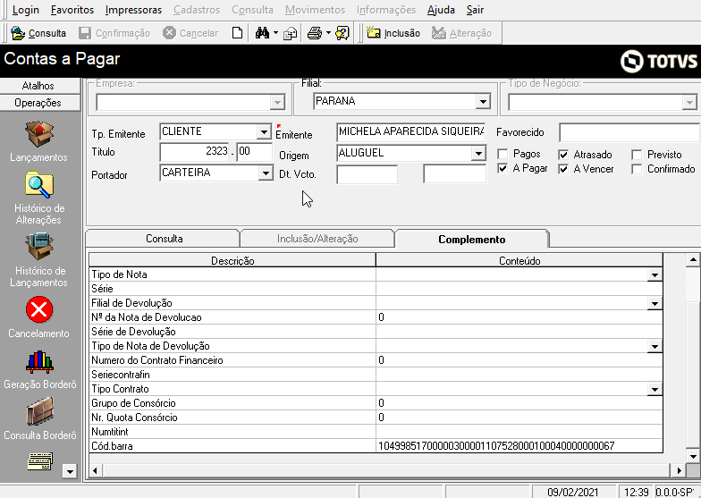The height and width of the screenshot is (498, 701).
Task: Expand the sidebar down arrow for more shortcuts
Action: 70,471
